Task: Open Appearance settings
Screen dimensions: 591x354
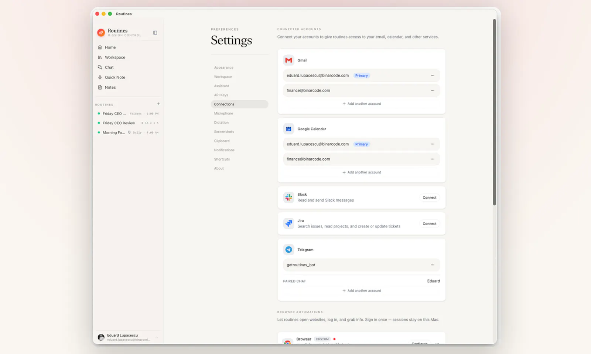Action: (x=239, y=68)
